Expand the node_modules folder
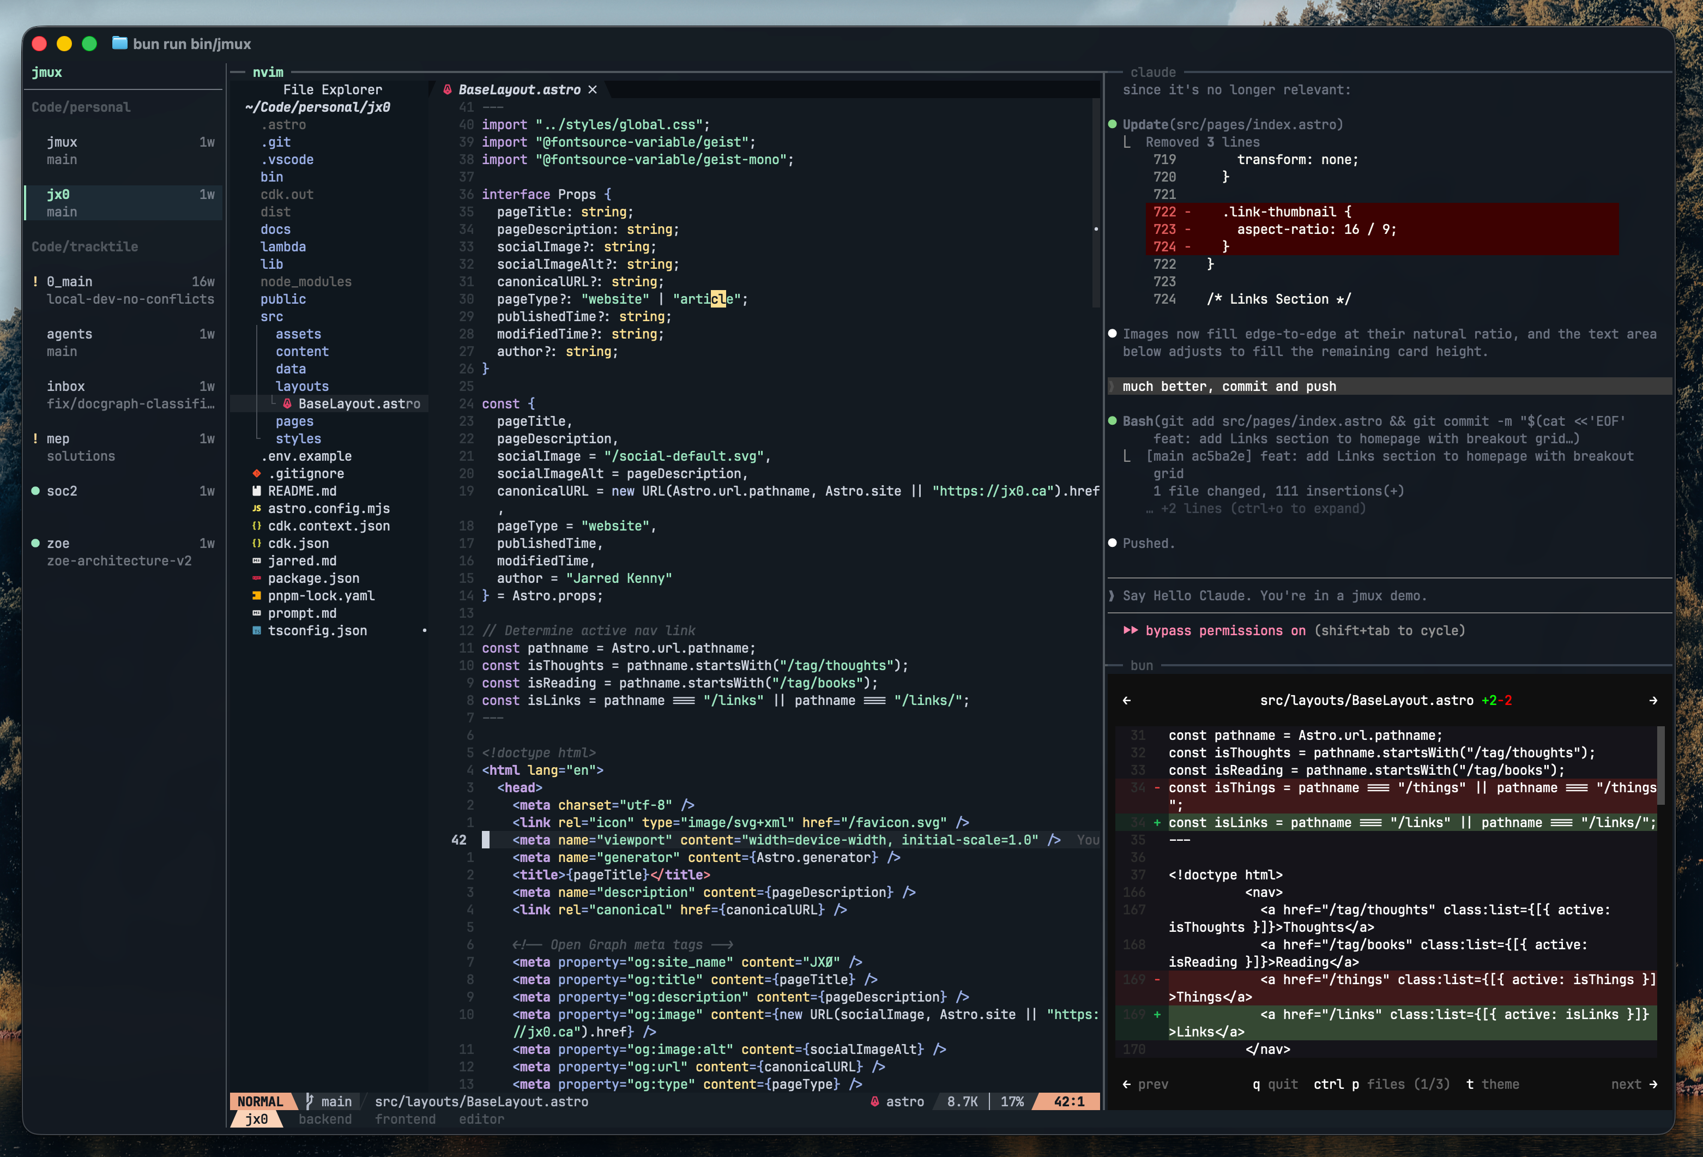 click(x=306, y=281)
